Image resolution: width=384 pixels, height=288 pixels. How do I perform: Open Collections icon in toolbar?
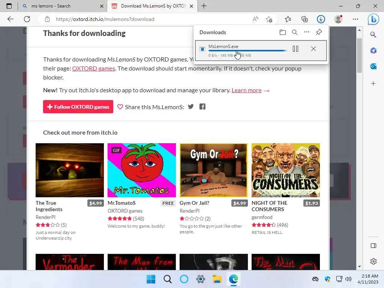click(304, 19)
